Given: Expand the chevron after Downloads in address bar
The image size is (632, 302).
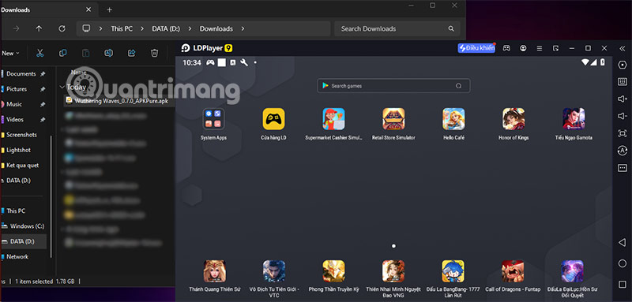Looking at the screenshot, I should [243, 29].
